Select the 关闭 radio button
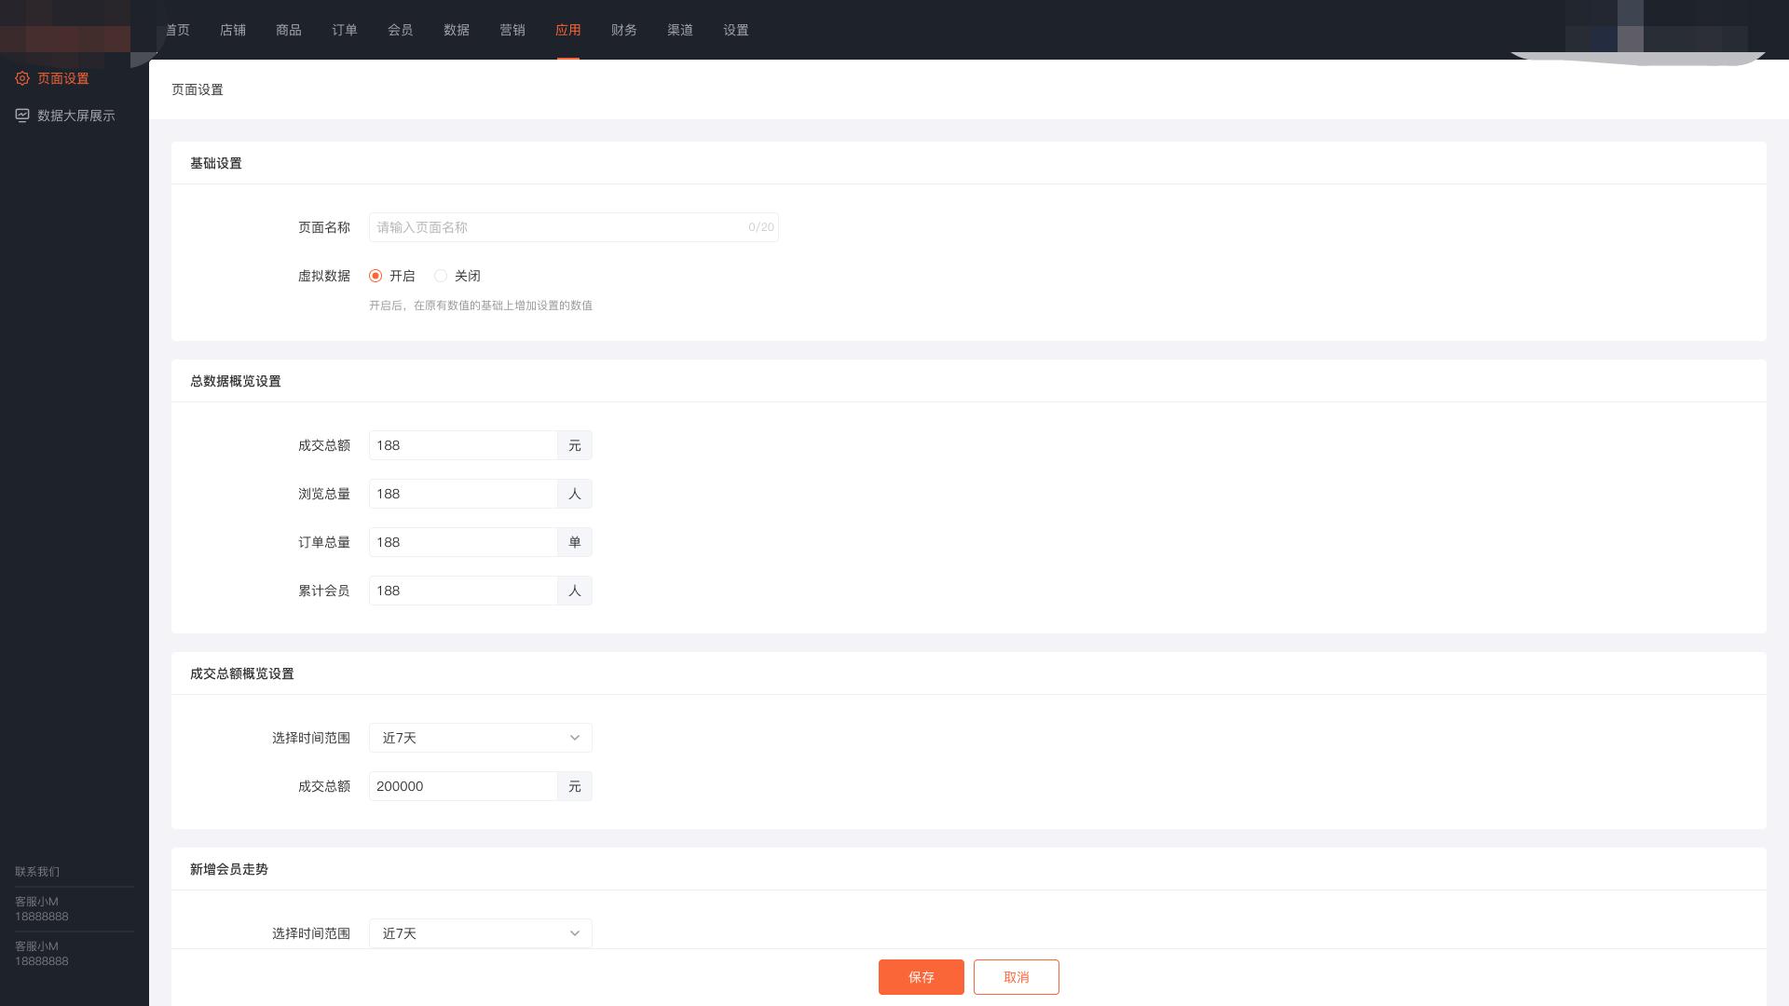The image size is (1789, 1006). click(441, 276)
